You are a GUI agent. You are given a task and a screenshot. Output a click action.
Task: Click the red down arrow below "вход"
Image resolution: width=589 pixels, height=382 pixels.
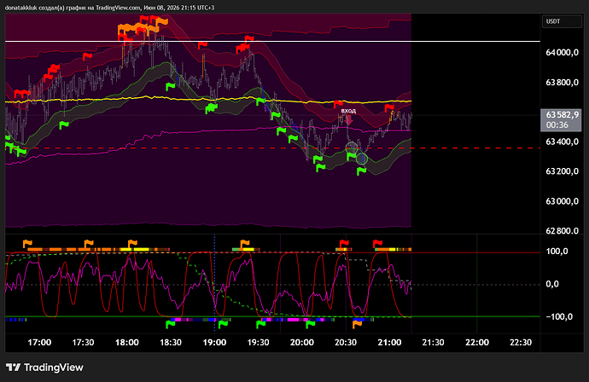tap(348, 120)
